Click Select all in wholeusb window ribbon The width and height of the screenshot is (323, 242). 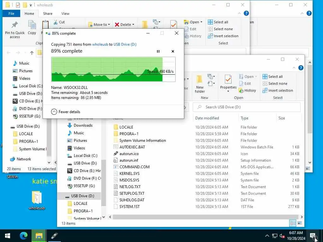pyautogui.click(x=218, y=22)
